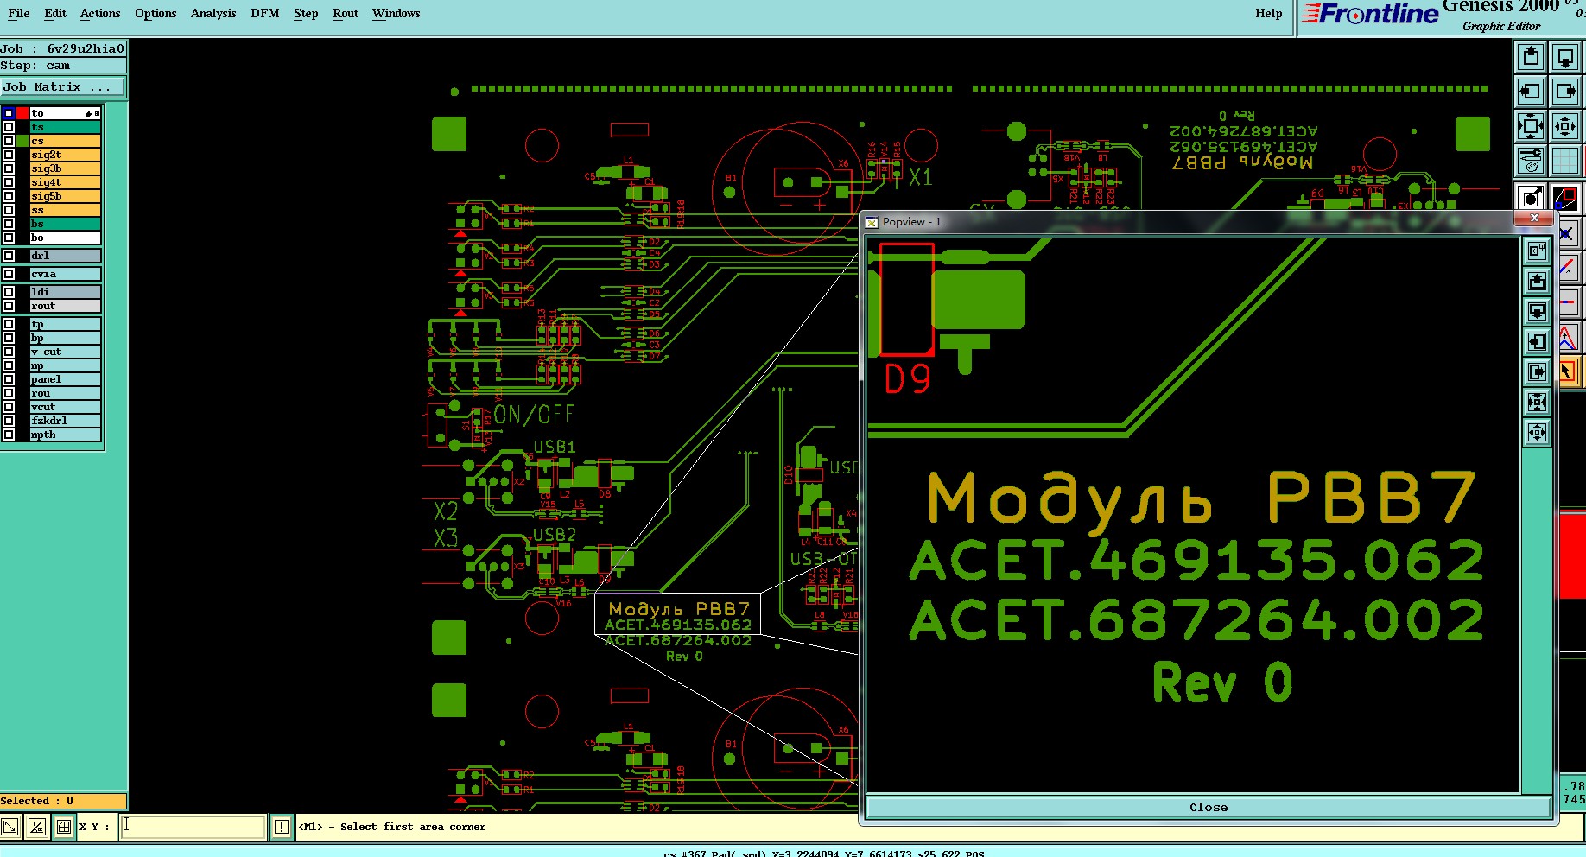The height and width of the screenshot is (857, 1586).
Task: Select the area zoom tool with red square
Action: coord(1566,198)
